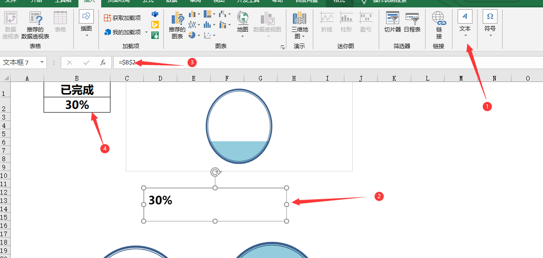Insert a slicer with 切片器
Image resolution: width=543 pixels, height=258 pixels.
pyautogui.click(x=392, y=23)
